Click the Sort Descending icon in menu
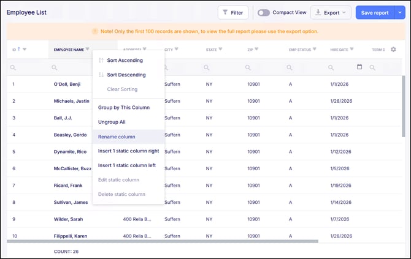 (x=101, y=75)
